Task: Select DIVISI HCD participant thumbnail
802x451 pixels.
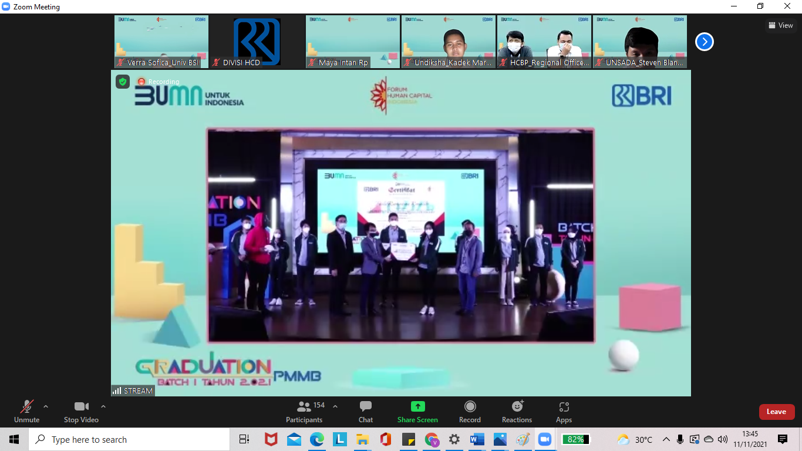Action: click(x=257, y=42)
